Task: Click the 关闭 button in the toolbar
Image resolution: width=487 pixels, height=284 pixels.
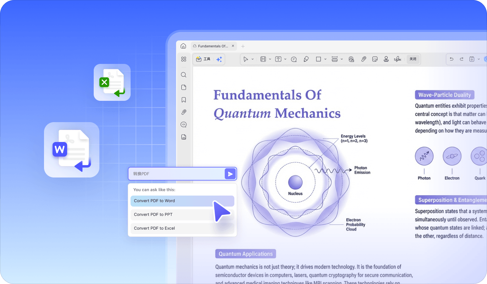Action: [x=413, y=59]
